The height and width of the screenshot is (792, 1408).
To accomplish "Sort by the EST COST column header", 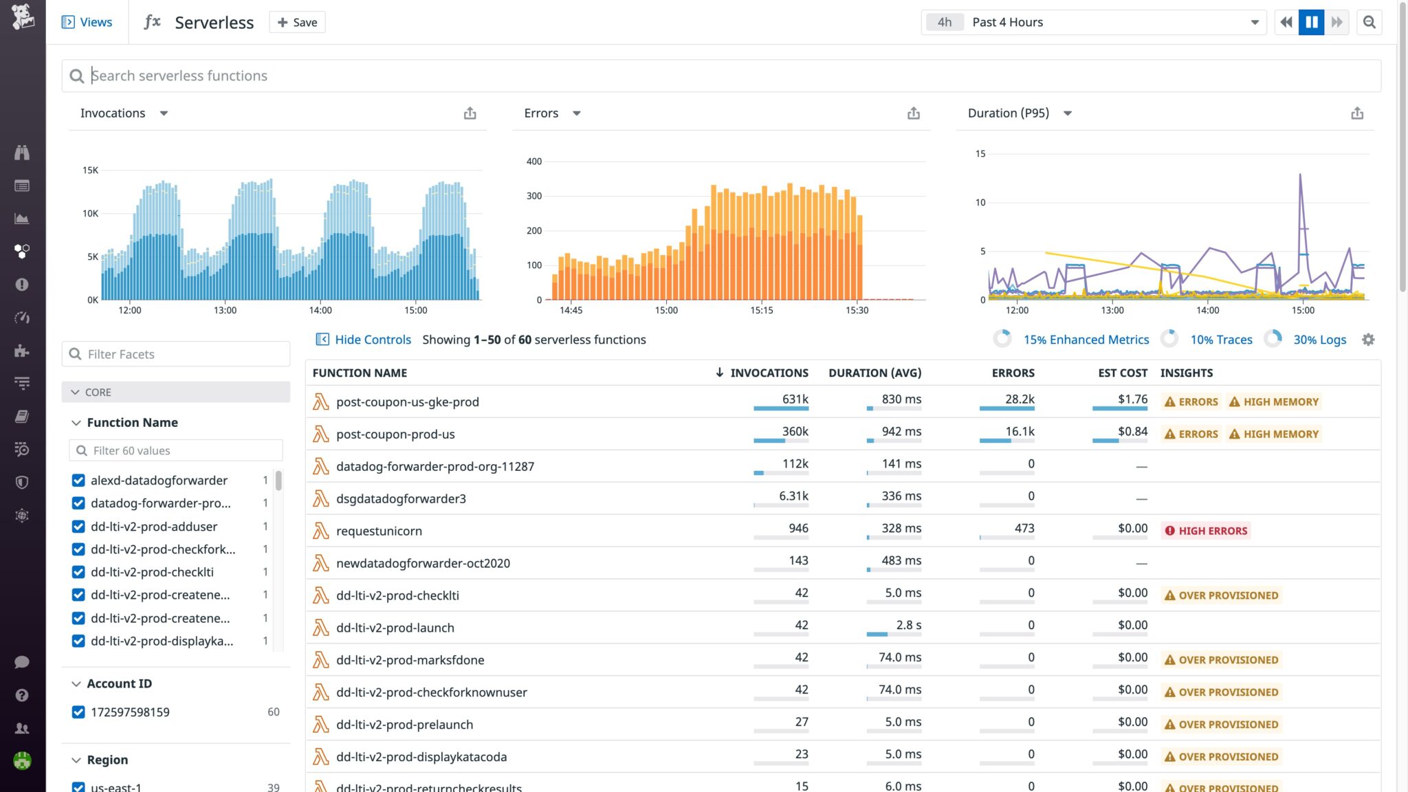I will [1123, 373].
